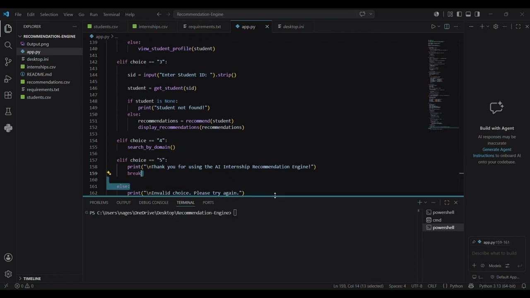Close the app.py editor tab
Screen dimensions: 530x298
pos(267,26)
